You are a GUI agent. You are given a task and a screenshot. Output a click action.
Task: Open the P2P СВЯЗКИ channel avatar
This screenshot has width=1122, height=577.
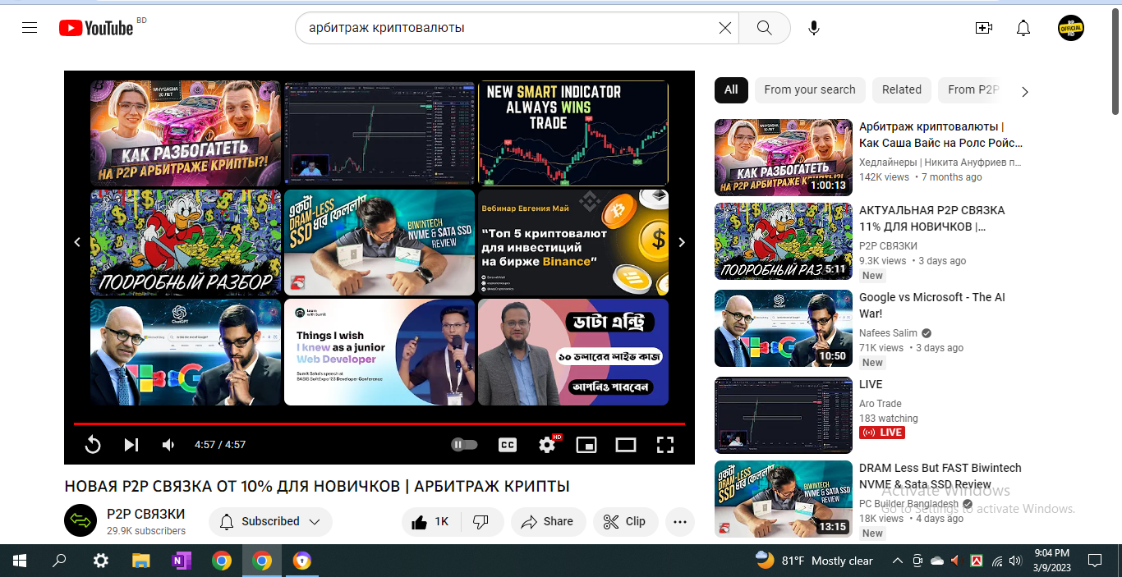tap(80, 520)
